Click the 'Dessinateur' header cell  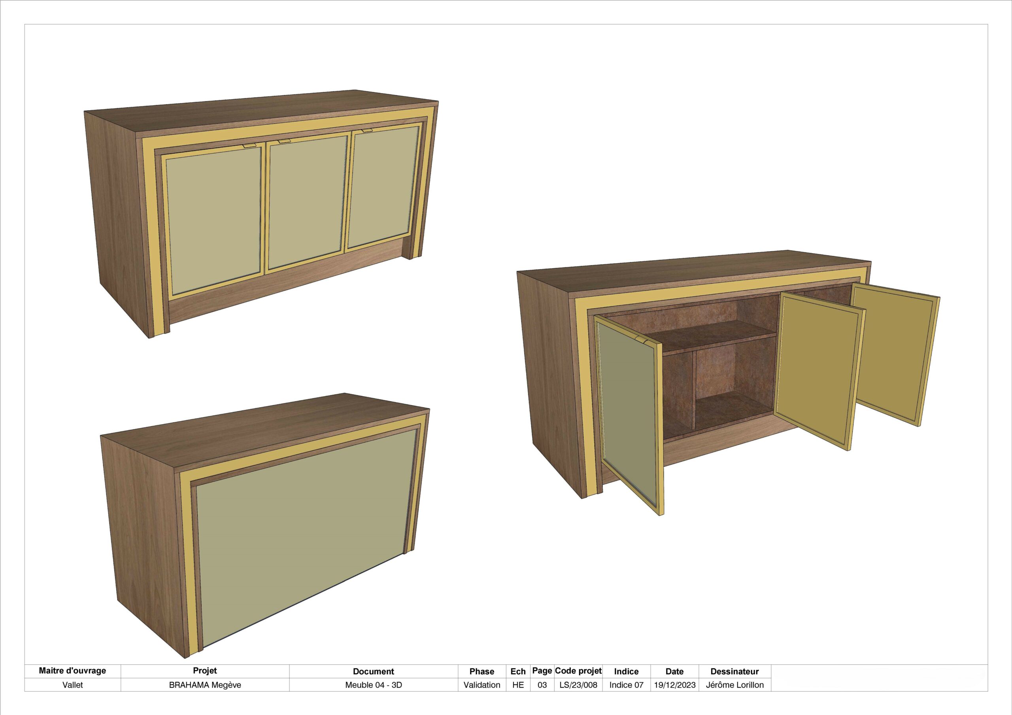[735, 672]
